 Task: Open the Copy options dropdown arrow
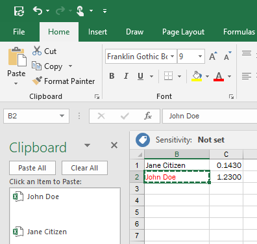pos(70,66)
